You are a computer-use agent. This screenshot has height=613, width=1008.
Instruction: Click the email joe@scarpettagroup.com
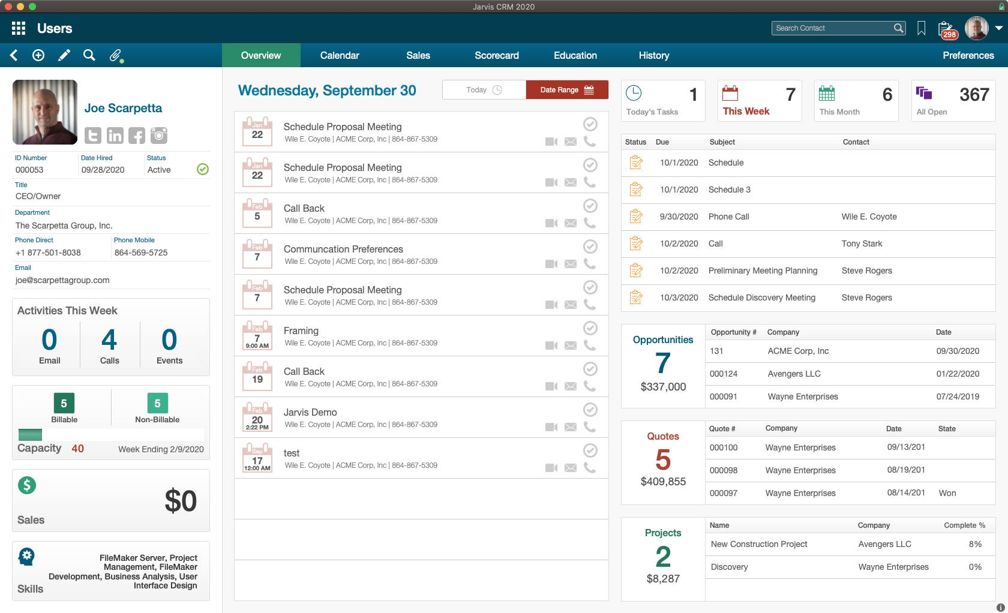[62, 280]
